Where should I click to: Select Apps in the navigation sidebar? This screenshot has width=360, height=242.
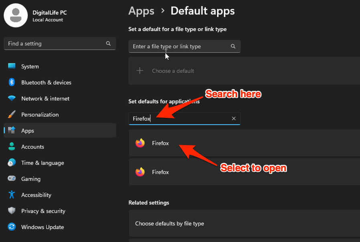point(27,131)
